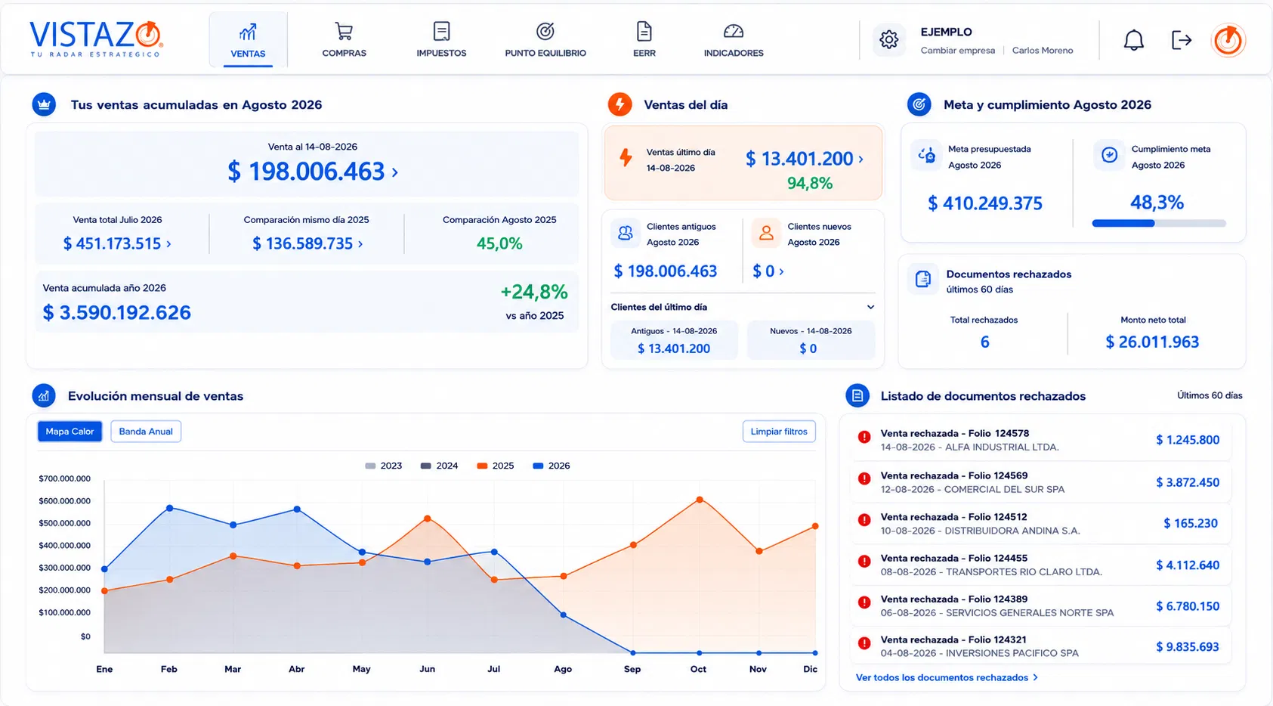This screenshot has height=706, width=1273.
Task: Toggle the 2025 series in chart legend
Action: [x=496, y=466]
